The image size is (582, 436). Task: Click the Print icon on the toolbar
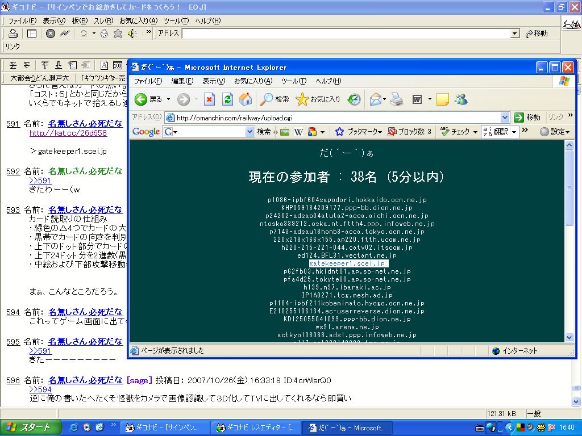pos(396,99)
